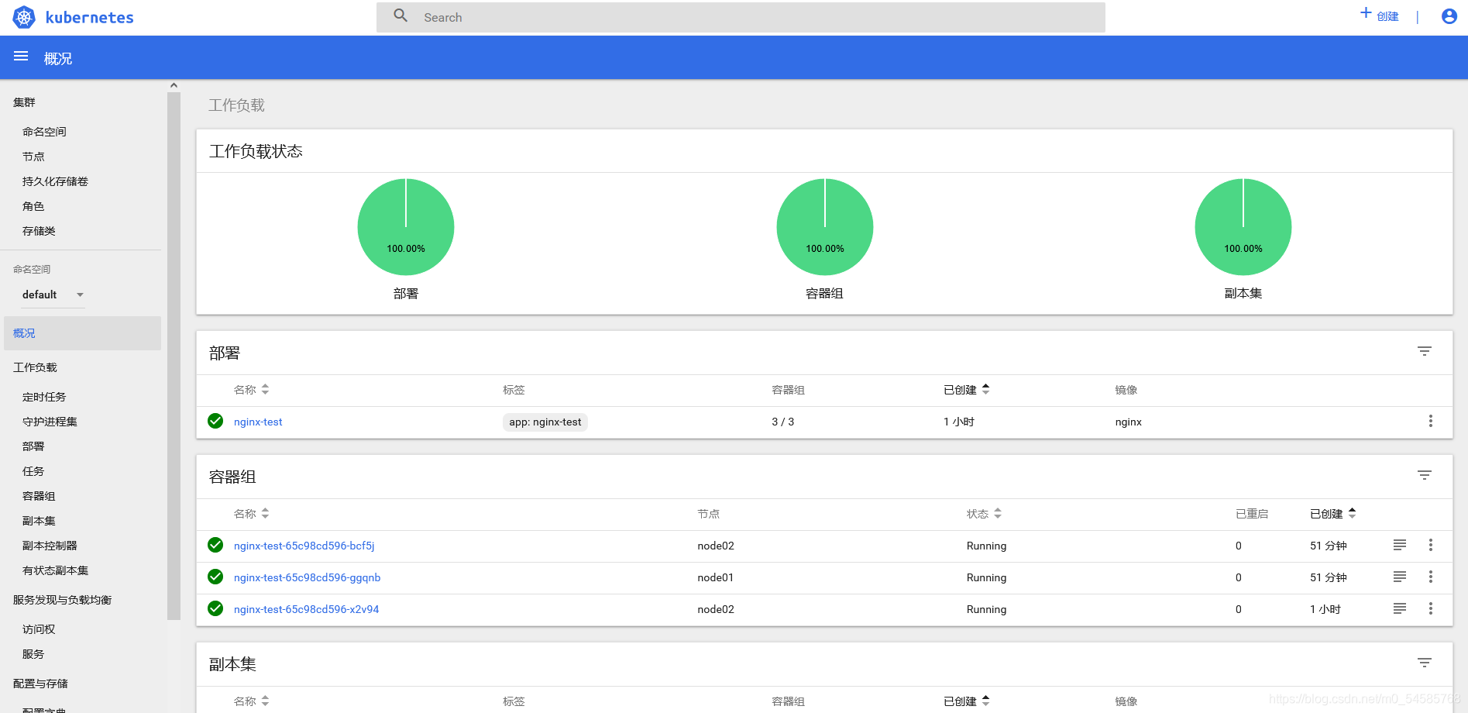Click the user account icon
This screenshot has height=713, width=1468.
1449,16
